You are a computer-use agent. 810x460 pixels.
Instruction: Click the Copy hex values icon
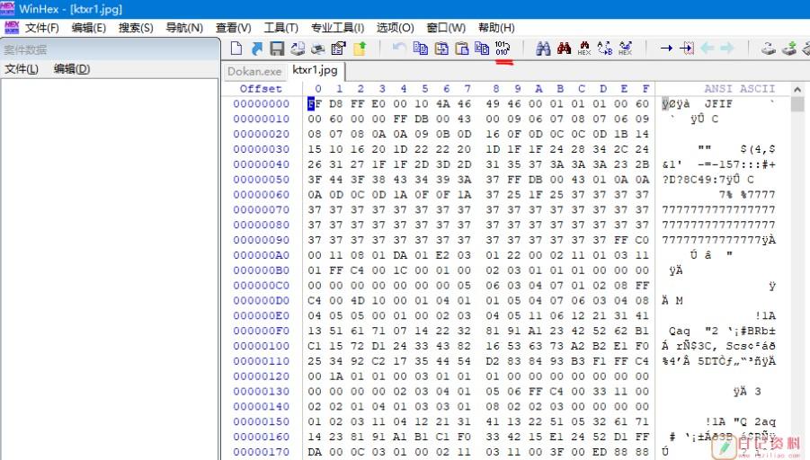(482, 48)
